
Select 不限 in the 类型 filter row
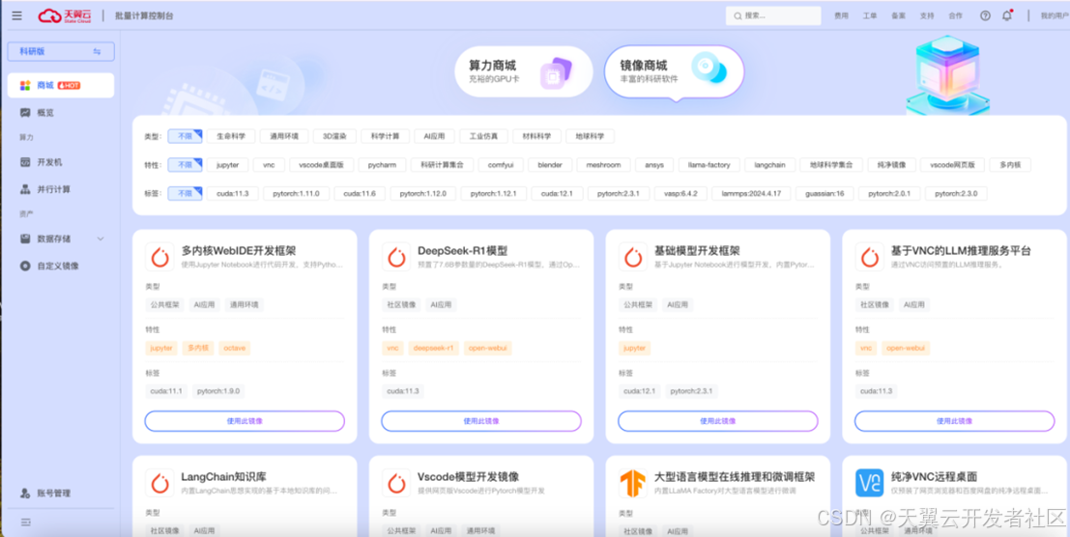[x=185, y=136]
